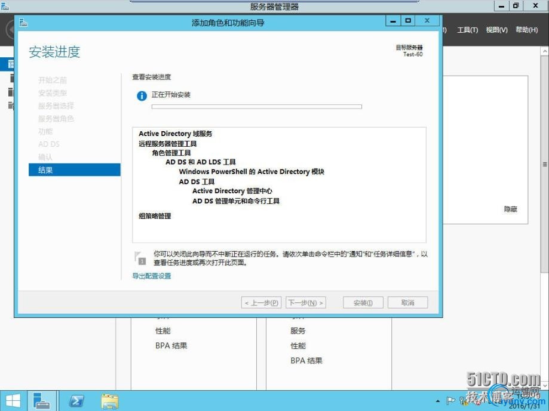Viewport: 549px width, 411px height.
Task: Click the installation progress bar
Action: [257, 107]
